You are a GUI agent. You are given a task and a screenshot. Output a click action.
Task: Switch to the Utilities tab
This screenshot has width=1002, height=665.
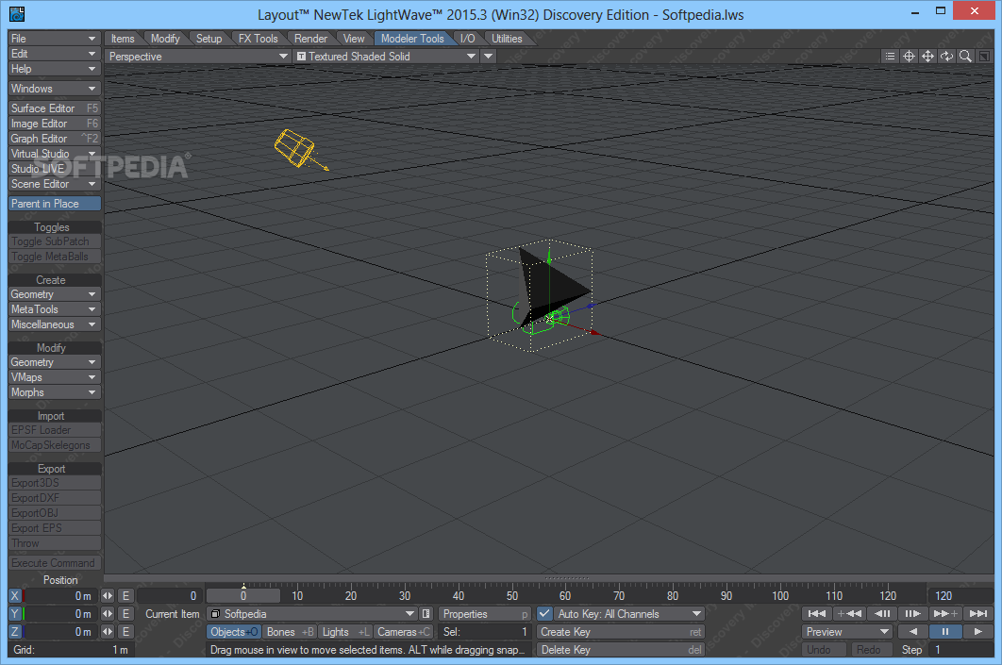[x=507, y=39]
